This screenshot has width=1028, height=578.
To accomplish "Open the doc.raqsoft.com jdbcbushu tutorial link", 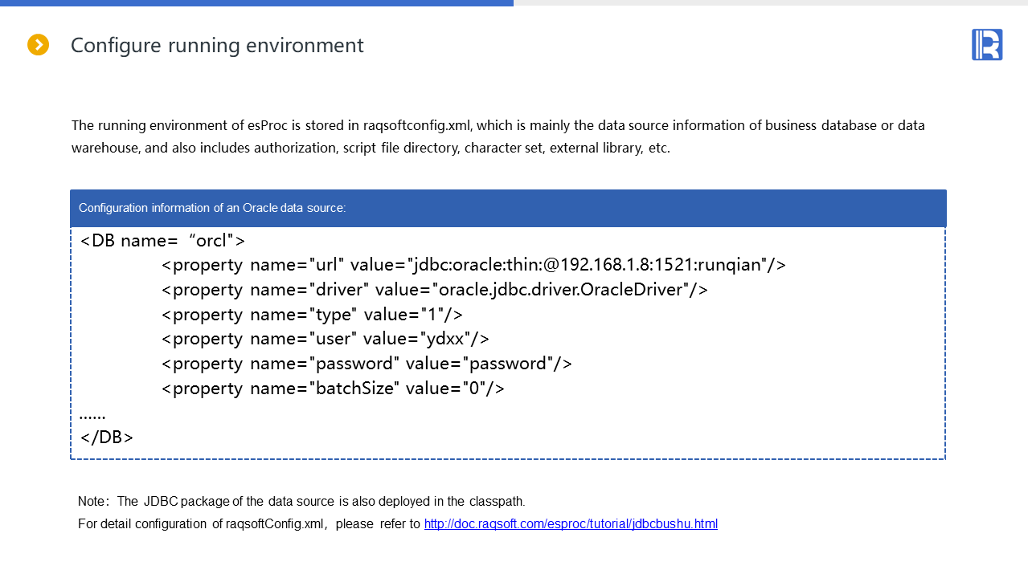I will click(x=571, y=524).
